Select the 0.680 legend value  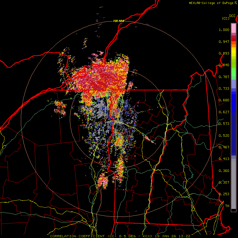pos(224,100)
